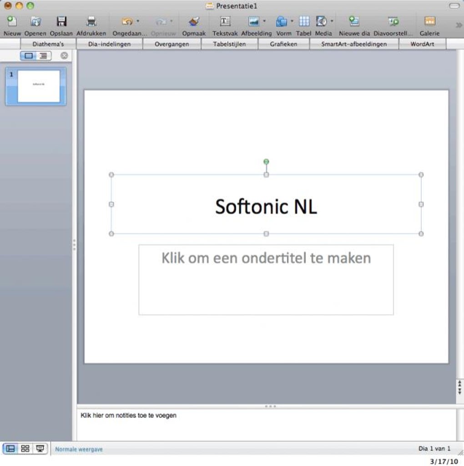The width and height of the screenshot is (464, 466).
Task: Switch to Dia-indelingen tab
Action: [x=109, y=44]
